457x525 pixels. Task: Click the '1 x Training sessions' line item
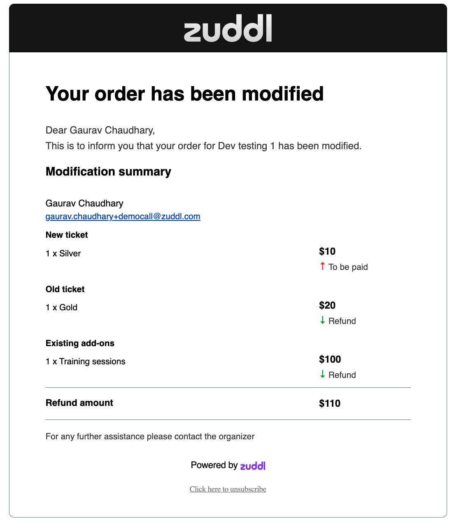click(85, 361)
